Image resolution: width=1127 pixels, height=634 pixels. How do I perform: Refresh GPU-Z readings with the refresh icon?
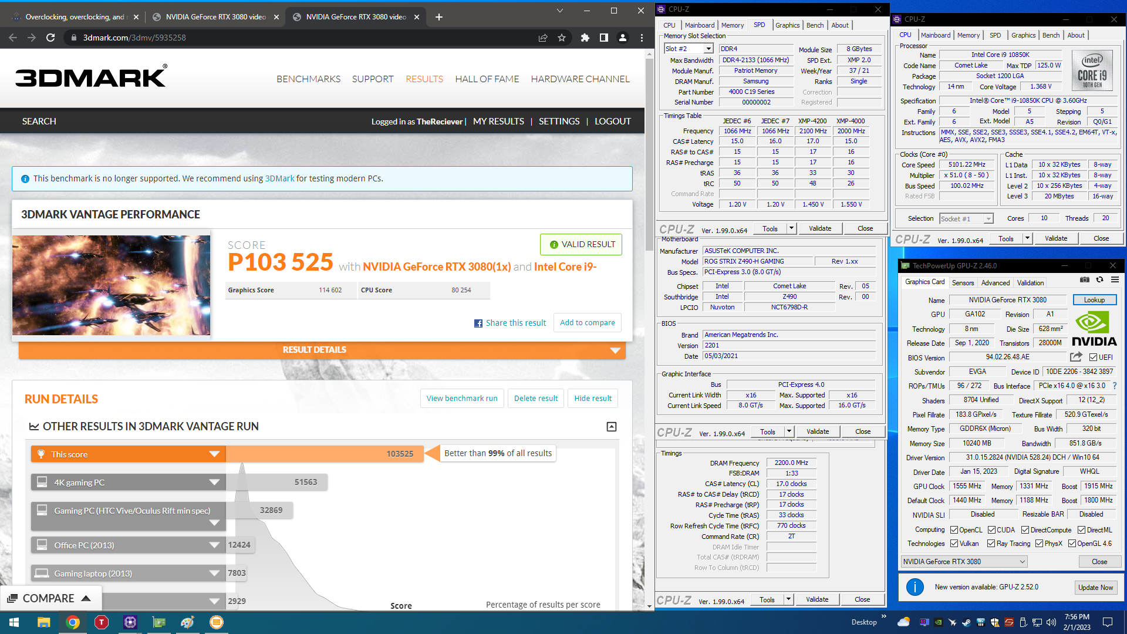pyautogui.click(x=1099, y=280)
